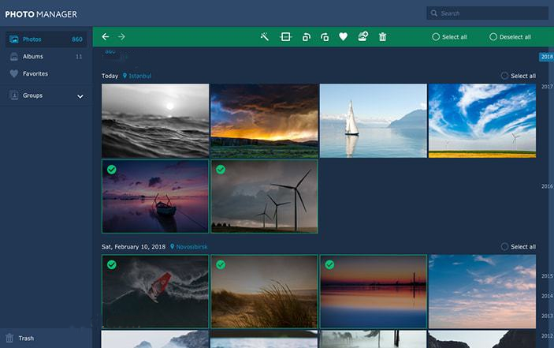The width and height of the screenshot is (554, 348).
Task: Click the Favorites heart icon in the sidebar
Action: pyautogui.click(x=13, y=73)
